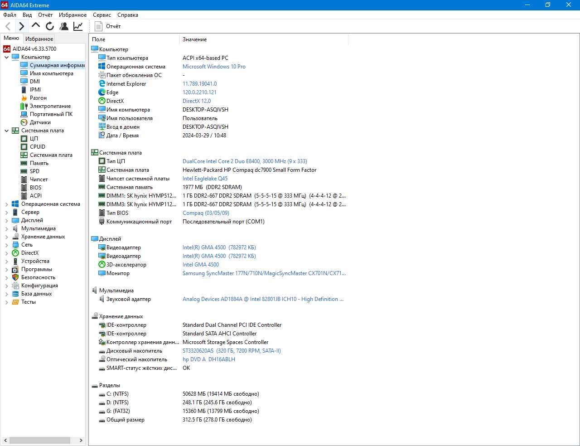The width and height of the screenshot is (580, 446).
Task: Open the Microsoft Windows 10 Pro link
Action: coord(214,67)
